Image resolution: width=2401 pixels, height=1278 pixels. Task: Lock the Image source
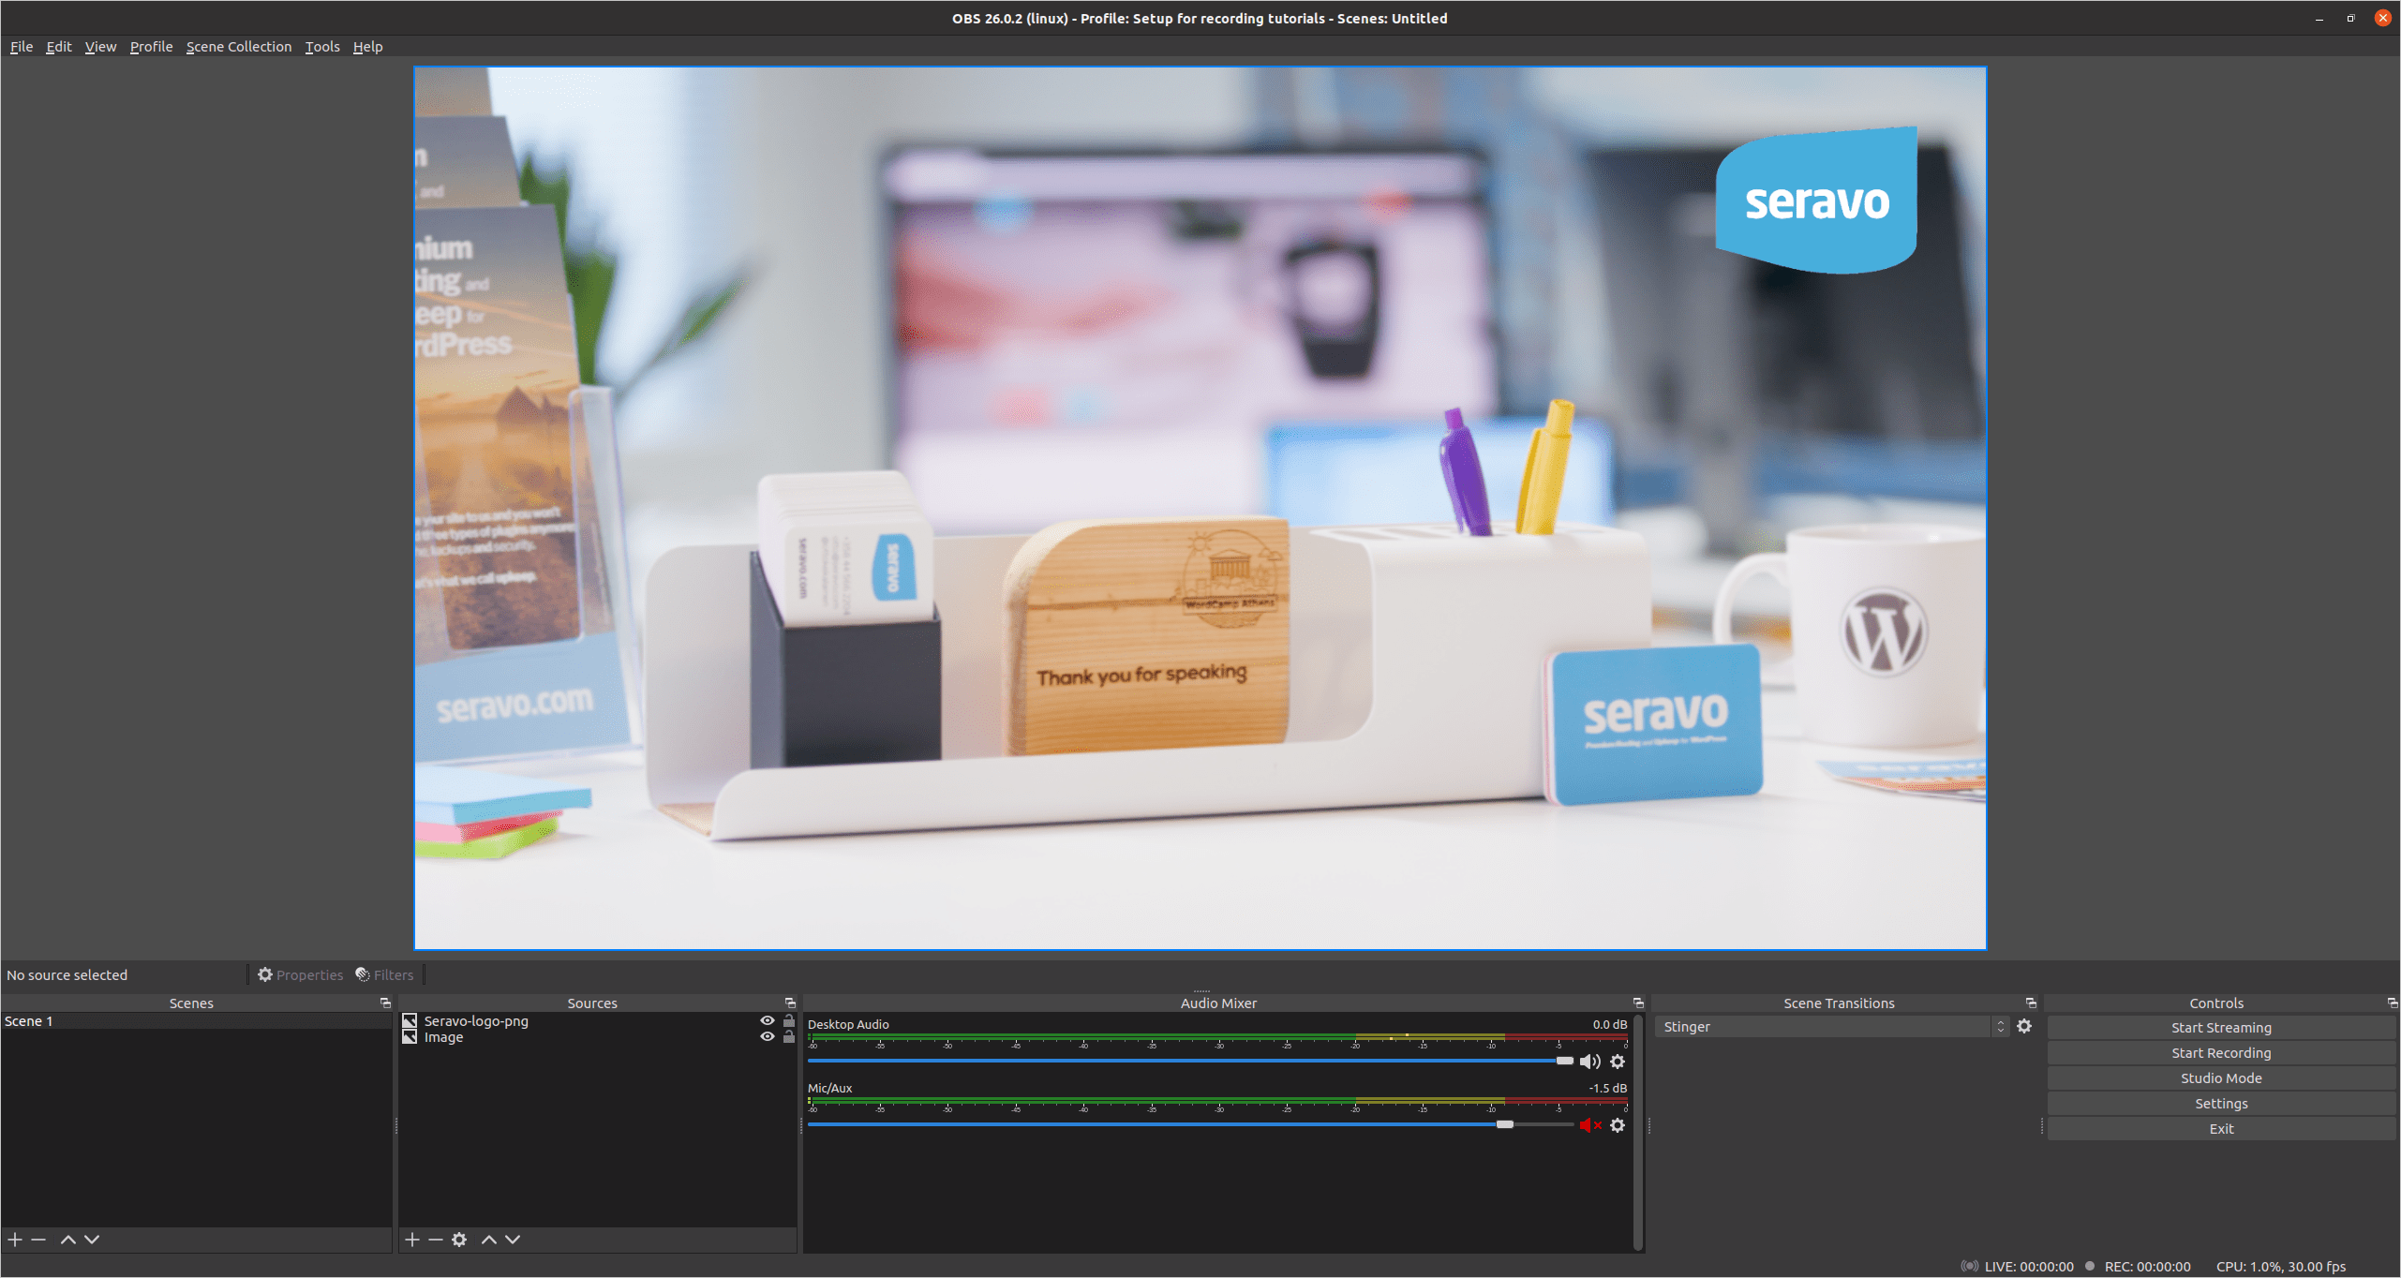click(x=789, y=1037)
